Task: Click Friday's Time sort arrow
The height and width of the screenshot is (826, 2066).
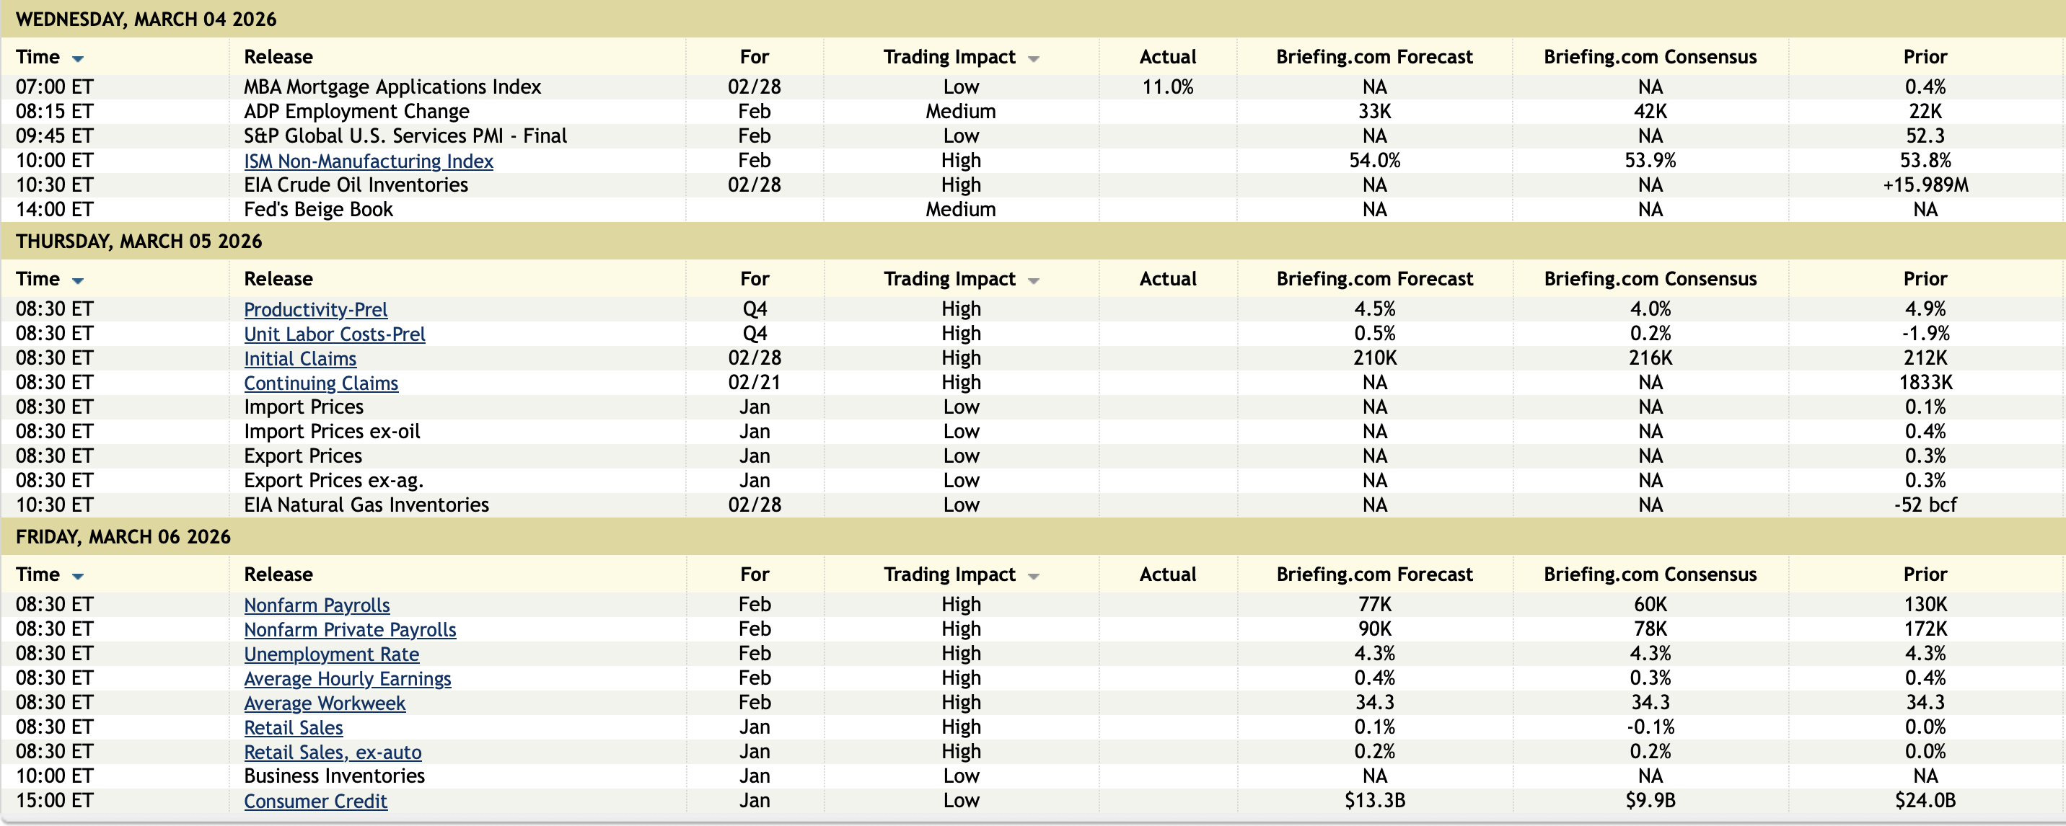Action: point(78,576)
